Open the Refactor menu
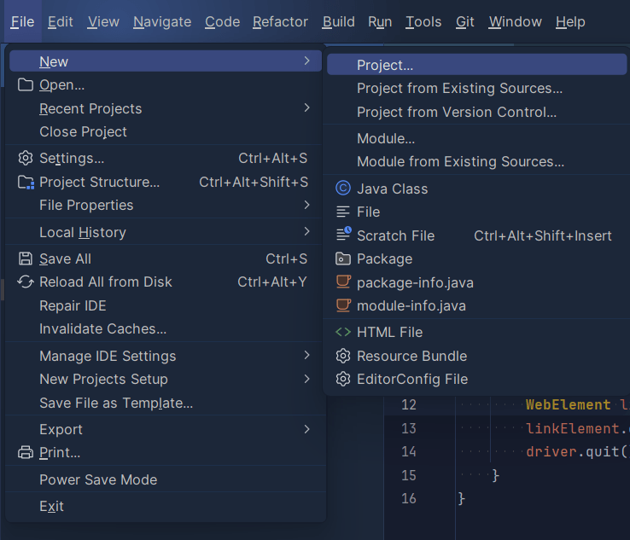The height and width of the screenshot is (540, 630). [x=281, y=21]
